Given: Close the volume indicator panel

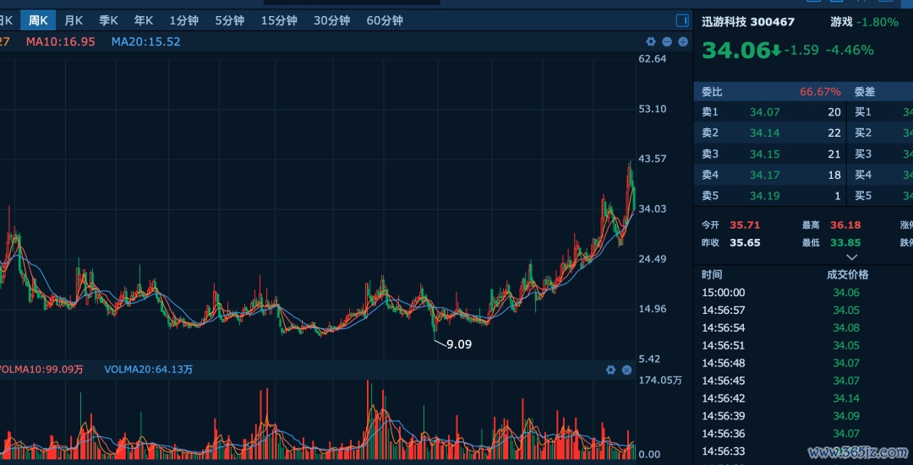Looking at the screenshot, I should 627,370.
